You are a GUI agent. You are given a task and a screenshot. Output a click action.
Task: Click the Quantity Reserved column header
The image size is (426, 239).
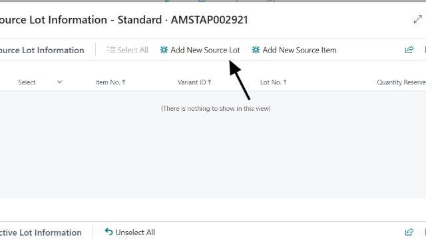[401, 82]
